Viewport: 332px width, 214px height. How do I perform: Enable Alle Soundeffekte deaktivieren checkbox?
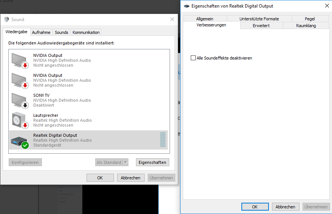pos(193,58)
